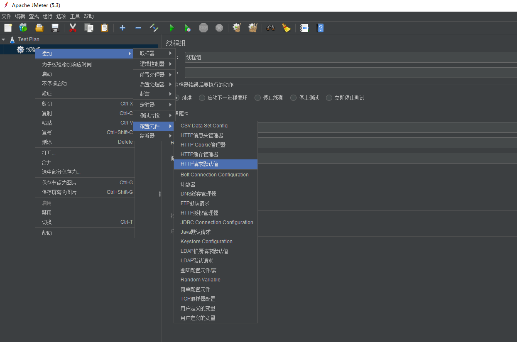Click the Save floppy disk icon
Viewport: 517px width, 342px height.
pyautogui.click(x=55, y=28)
